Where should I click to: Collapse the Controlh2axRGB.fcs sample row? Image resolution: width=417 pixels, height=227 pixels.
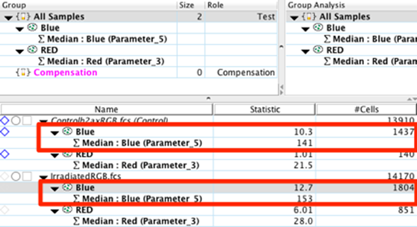(x=44, y=122)
